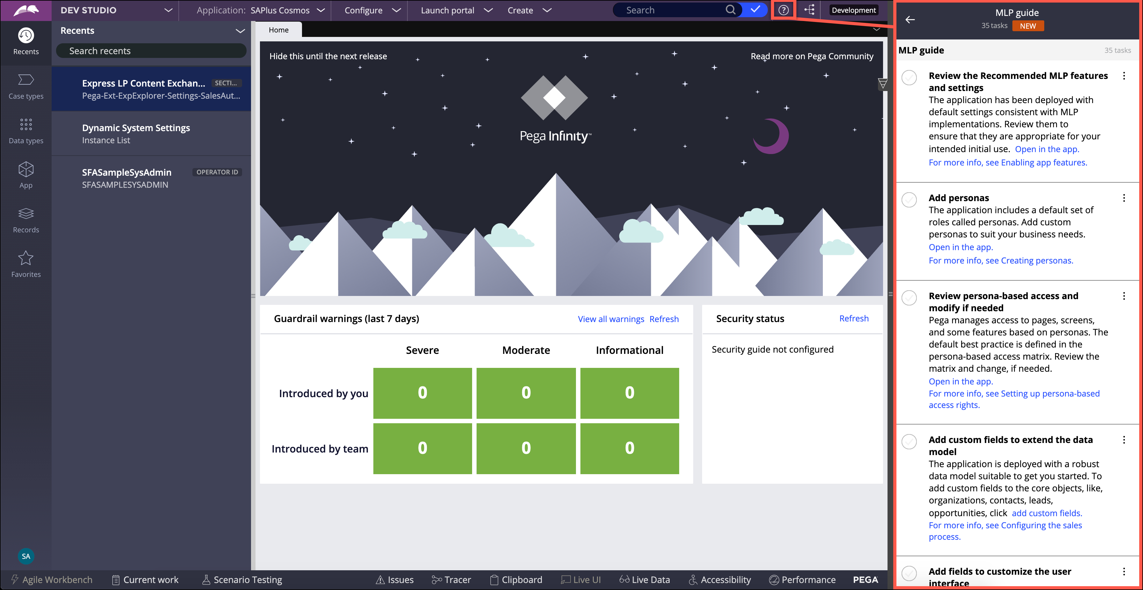Screen dimensions: 1143x590
Task: Click the blue checkmark button near search
Action: click(x=755, y=10)
